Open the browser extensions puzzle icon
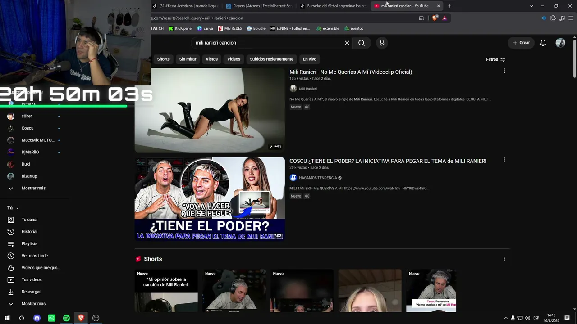577x324 pixels. click(x=553, y=18)
